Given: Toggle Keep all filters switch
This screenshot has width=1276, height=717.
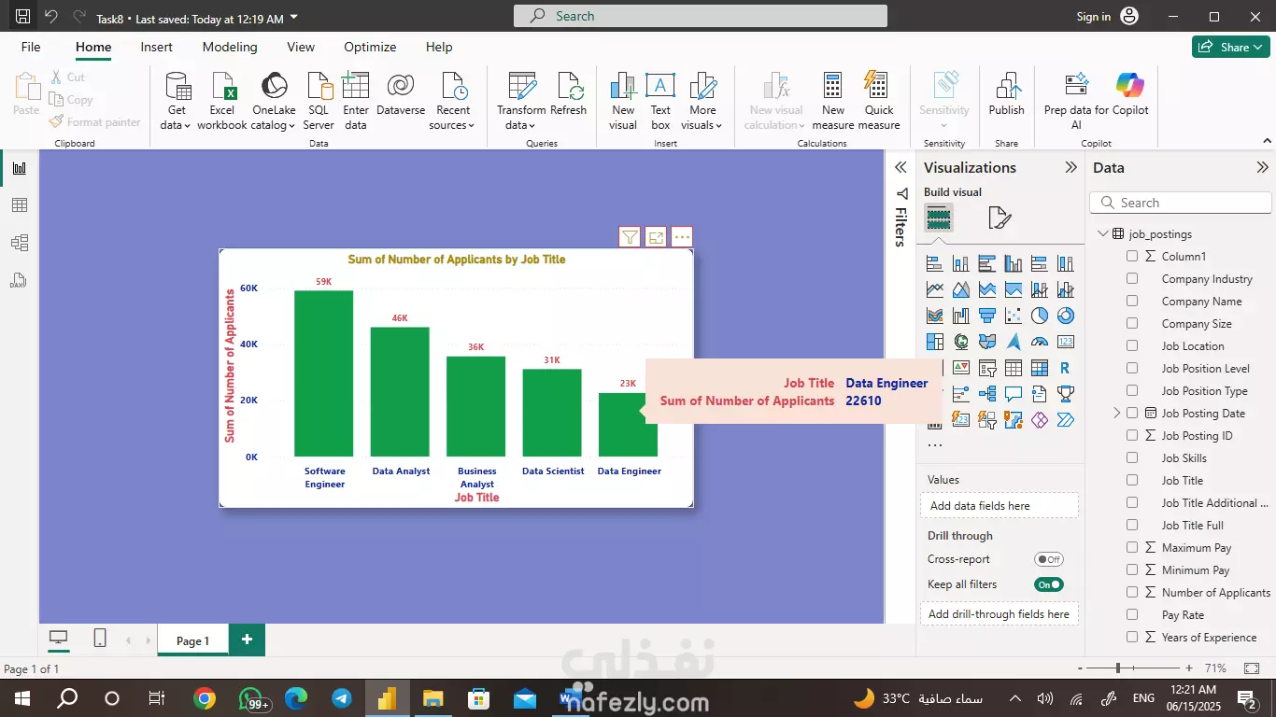Looking at the screenshot, I should (x=1049, y=584).
